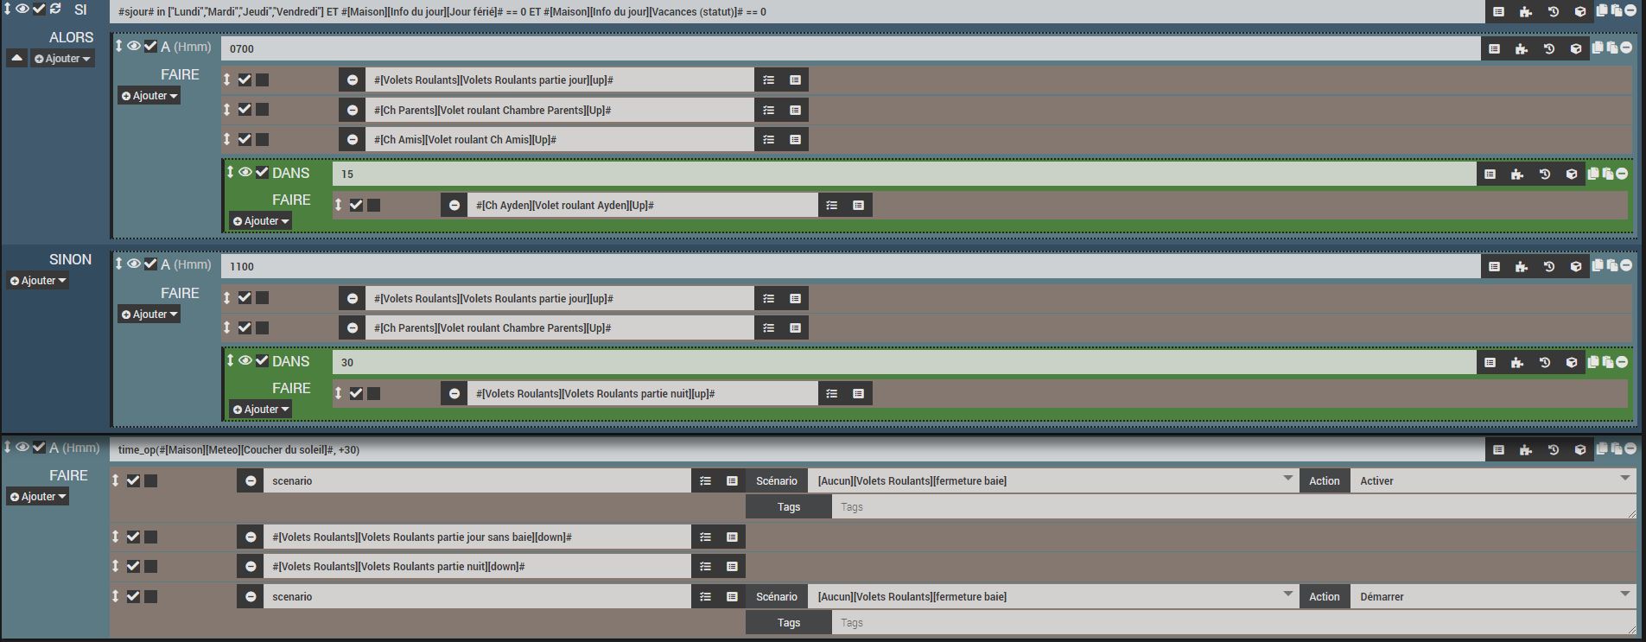The image size is (1646, 642).
Task: Open the Action dropdown showing Démarrer
Action: click(1493, 597)
